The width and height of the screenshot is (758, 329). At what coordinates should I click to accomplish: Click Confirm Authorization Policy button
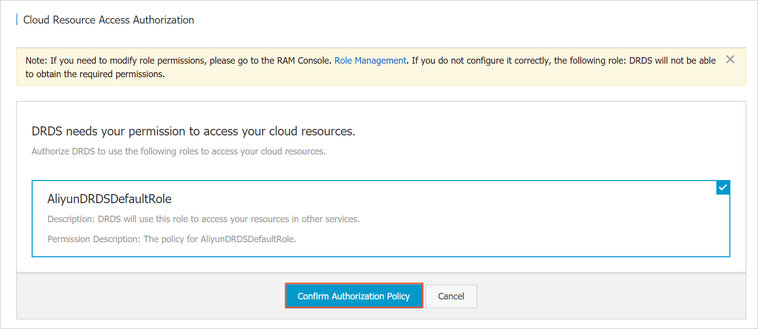click(x=353, y=296)
